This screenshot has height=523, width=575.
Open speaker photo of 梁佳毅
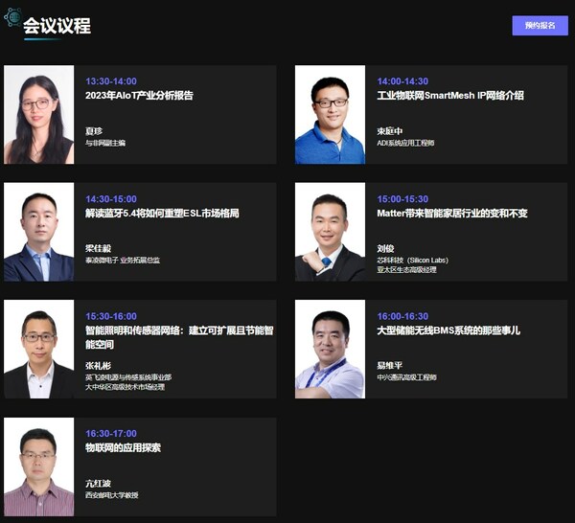[x=39, y=232]
